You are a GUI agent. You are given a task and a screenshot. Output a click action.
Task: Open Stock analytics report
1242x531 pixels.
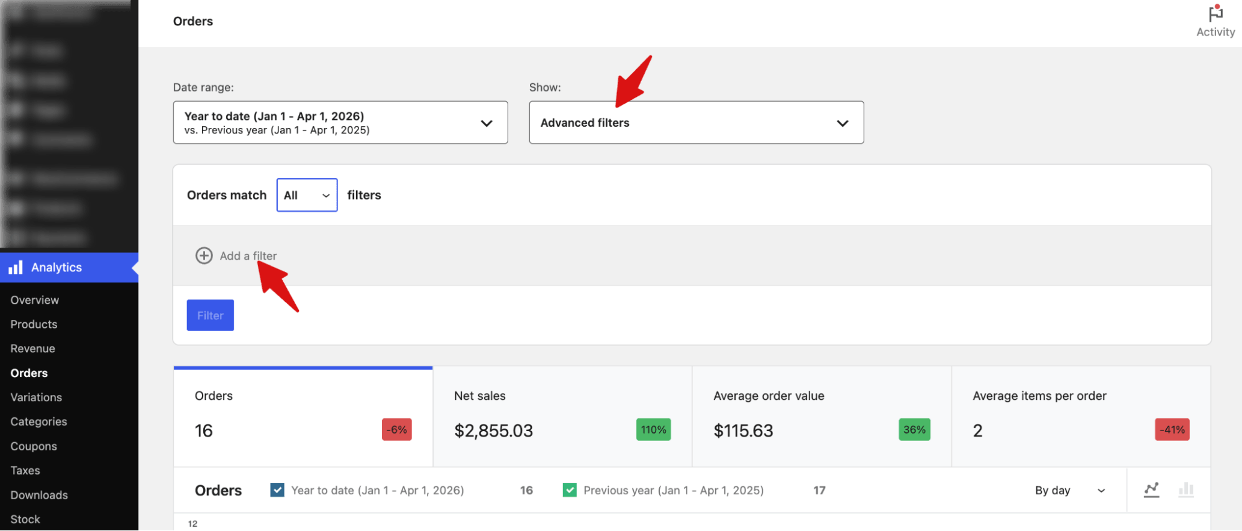[x=25, y=519]
